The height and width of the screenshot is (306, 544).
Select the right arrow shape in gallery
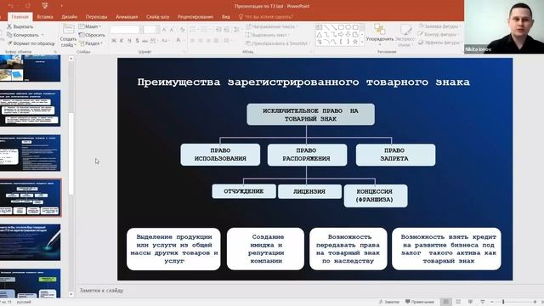pyautogui.click(x=341, y=34)
